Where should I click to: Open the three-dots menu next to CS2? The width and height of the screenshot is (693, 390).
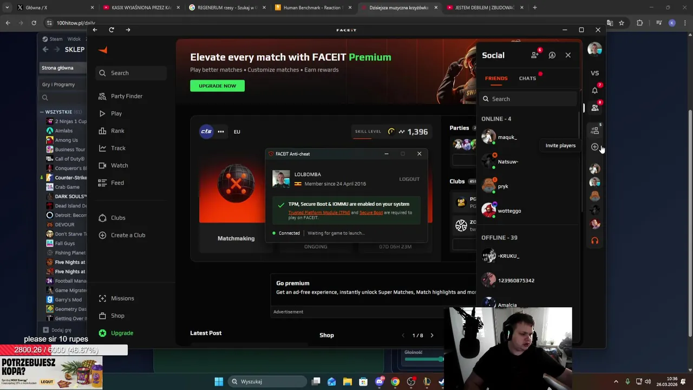click(220, 132)
